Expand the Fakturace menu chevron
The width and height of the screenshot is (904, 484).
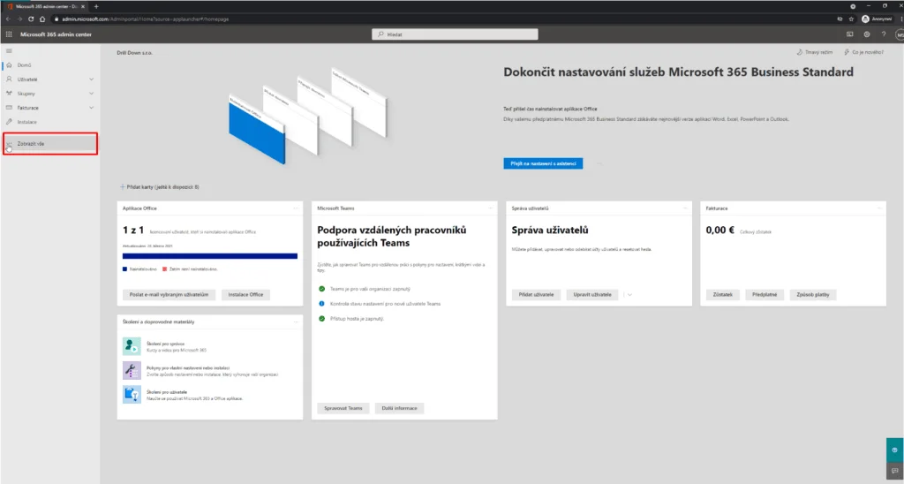(x=91, y=108)
